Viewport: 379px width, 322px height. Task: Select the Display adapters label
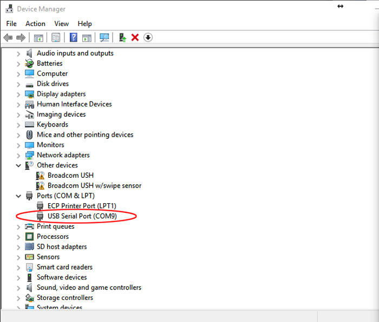pos(61,94)
